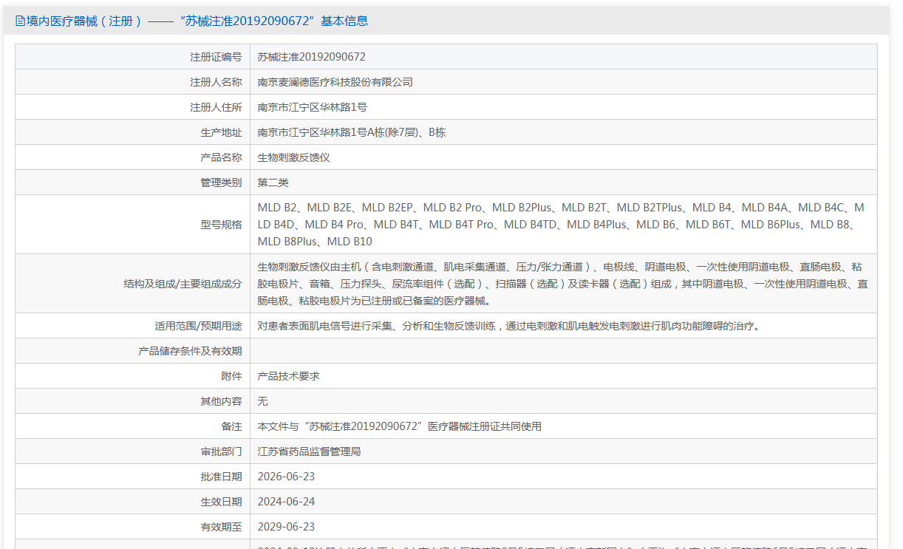Click the label 结构及组成/主要组成成分

coord(183,284)
